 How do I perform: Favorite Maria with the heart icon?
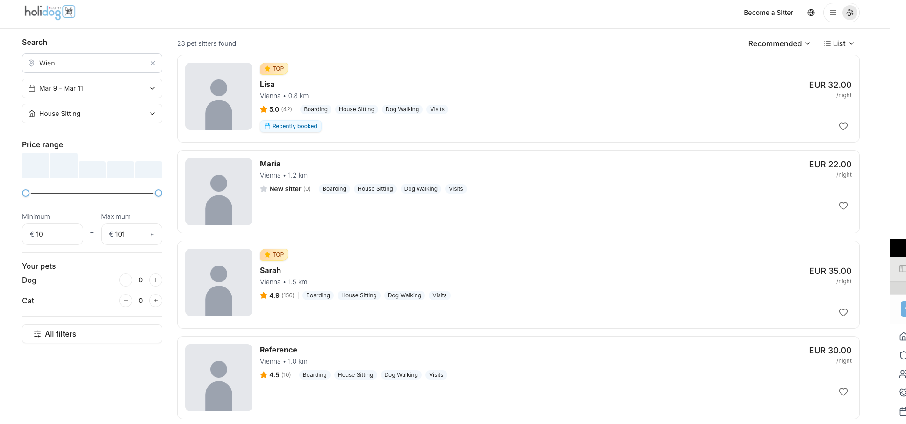(843, 206)
